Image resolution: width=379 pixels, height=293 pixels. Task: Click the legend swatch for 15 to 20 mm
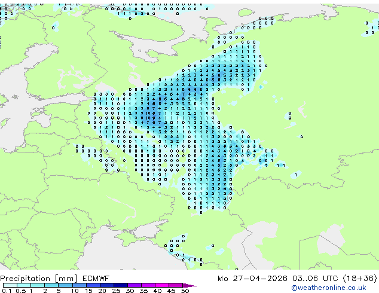tap(93, 285)
